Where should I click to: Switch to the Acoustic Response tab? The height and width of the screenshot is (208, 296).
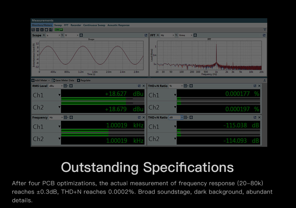click(118, 25)
